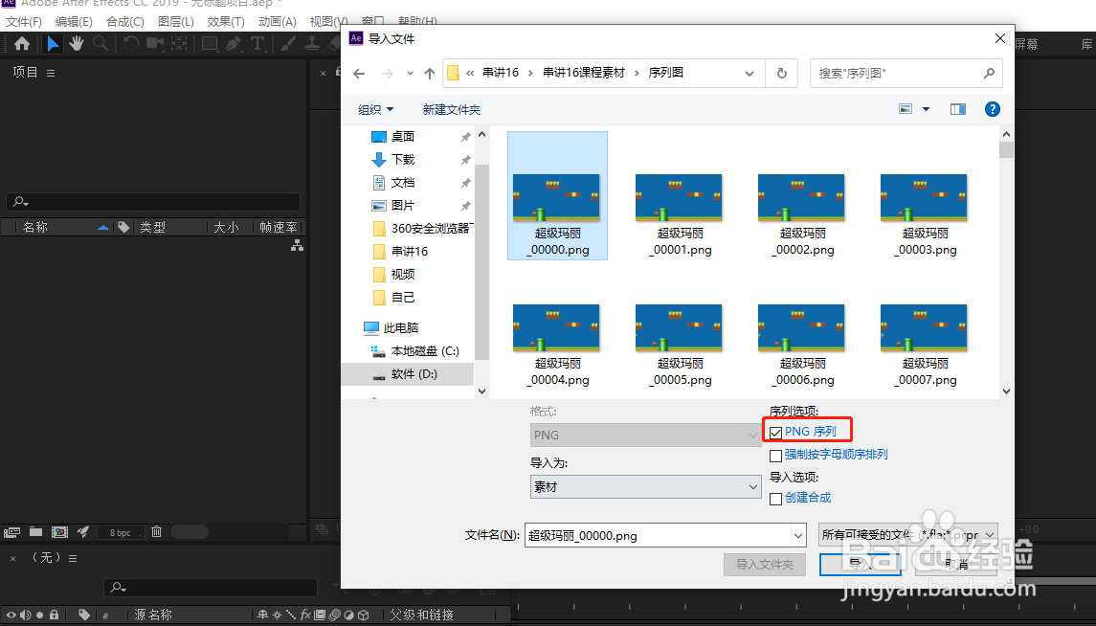Open the 导入为 素材 dropdown
1096x626 pixels.
[646, 487]
